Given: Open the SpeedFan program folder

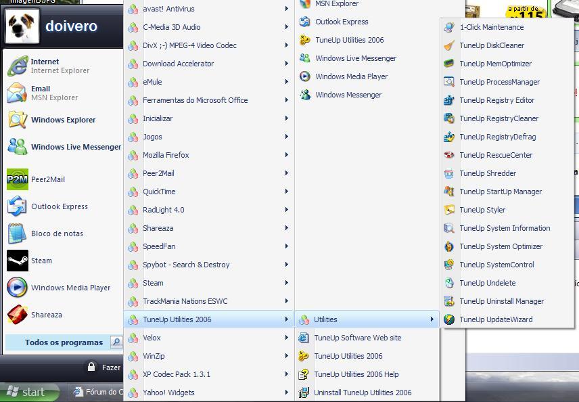Looking at the screenshot, I should pyautogui.click(x=208, y=246).
